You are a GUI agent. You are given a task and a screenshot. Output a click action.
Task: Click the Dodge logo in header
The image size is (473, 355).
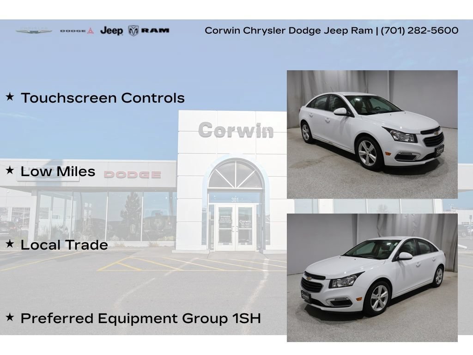point(77,31)
